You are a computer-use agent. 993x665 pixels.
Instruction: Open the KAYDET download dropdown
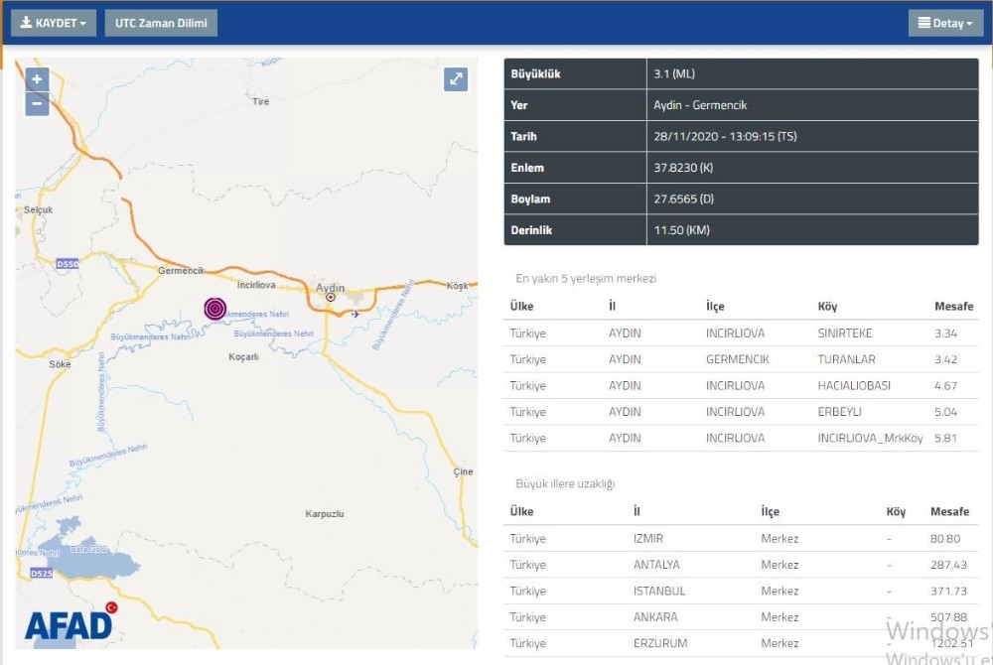[54, 23]
